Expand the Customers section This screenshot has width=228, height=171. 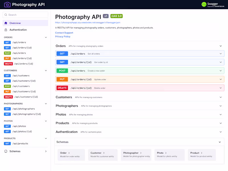(140, 97)
